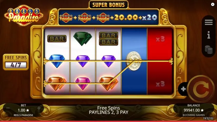Open the coin stack bet settings
This screenshot has height=122, width=217.
(209, 49)
